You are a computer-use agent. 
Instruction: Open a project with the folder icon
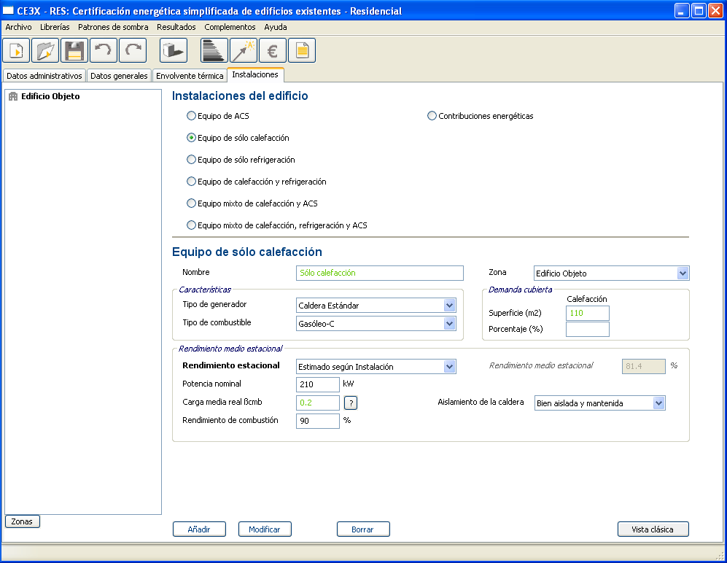pos(45,51)
